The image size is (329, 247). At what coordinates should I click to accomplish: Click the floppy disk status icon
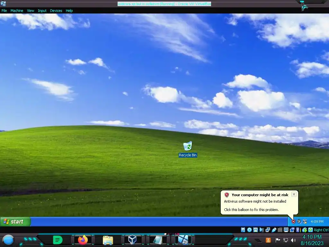coord(255,230)
